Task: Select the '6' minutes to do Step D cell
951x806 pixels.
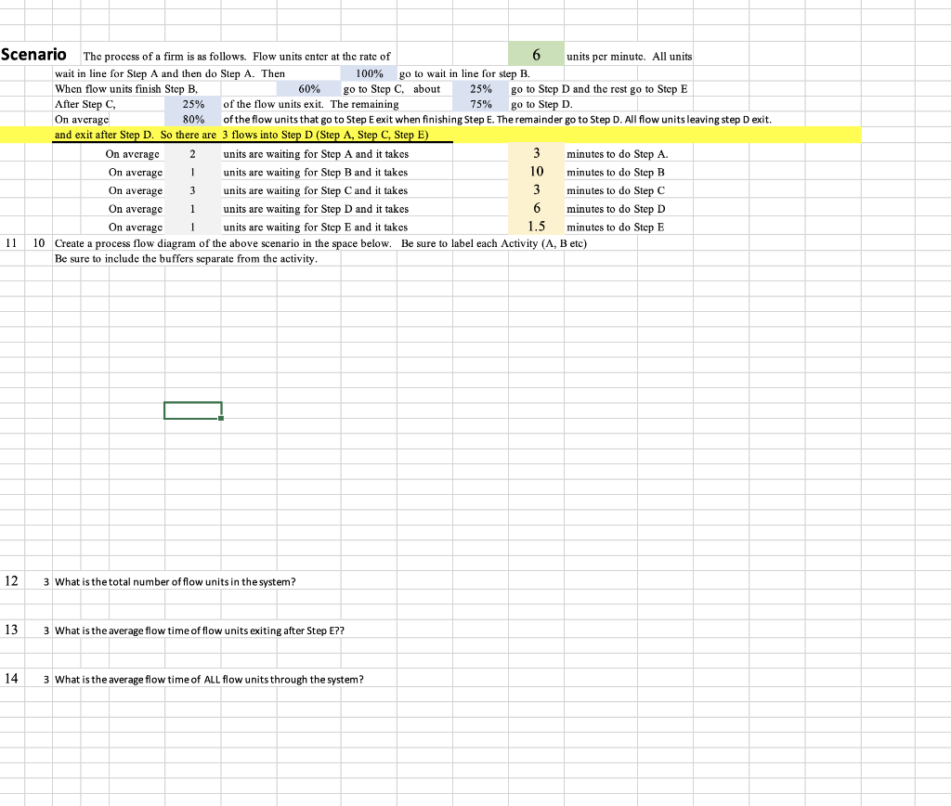Action: pyautogui.click(x=536, y=208)
